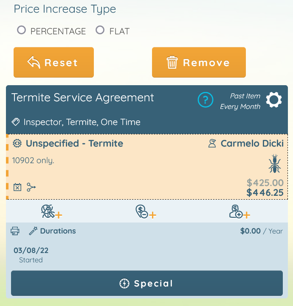Click the termite bug icon
293x306 pixels.
[x=275, y=164]
